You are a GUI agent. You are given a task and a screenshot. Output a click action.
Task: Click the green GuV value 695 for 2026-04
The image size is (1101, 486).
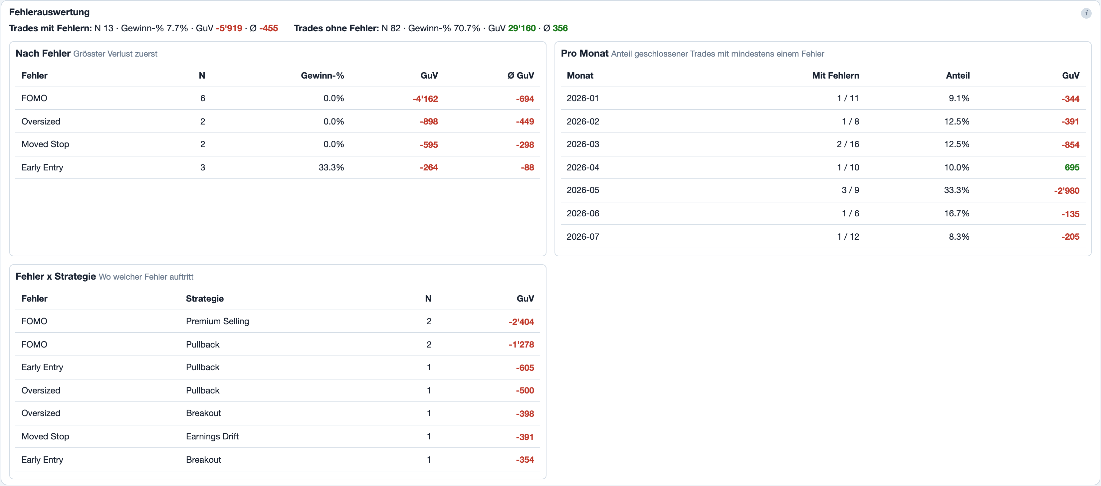point(1071,167)
